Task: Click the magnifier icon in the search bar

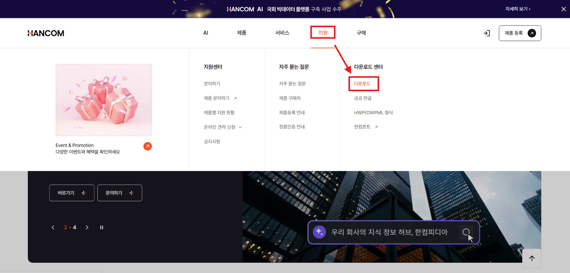Action: [466, 232]
